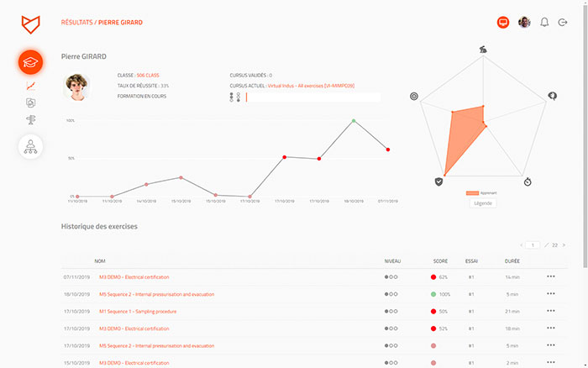
Task: Click the green 100% point on the chart
Action: point(354,121)
